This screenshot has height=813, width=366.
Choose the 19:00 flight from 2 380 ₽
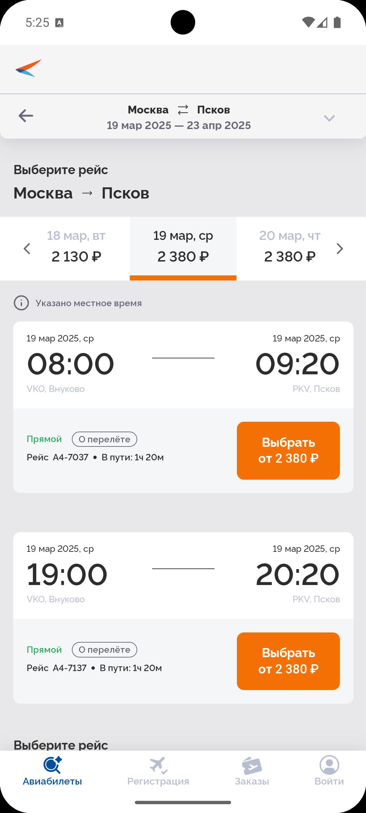[288, 661]
